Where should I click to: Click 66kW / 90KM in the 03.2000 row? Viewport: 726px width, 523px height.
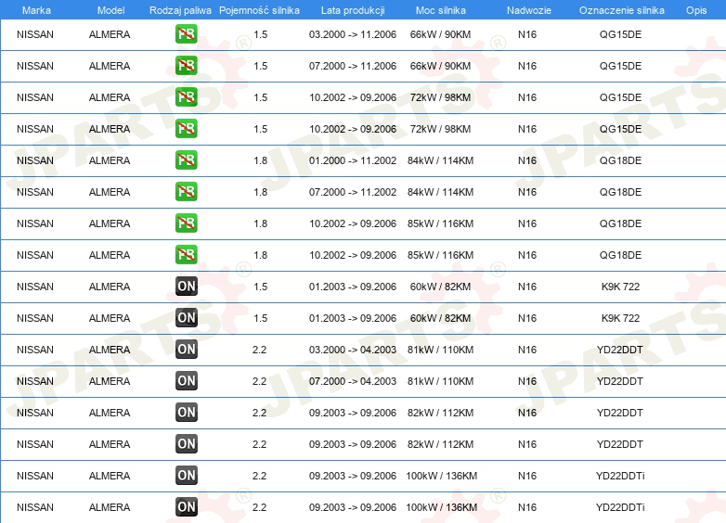[x=440, y=34]
